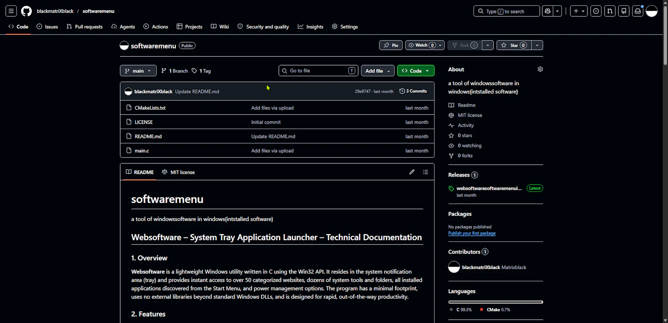Screen dimensions: 668x323
Task: Open README outline list icon
Action: (425, 172)
